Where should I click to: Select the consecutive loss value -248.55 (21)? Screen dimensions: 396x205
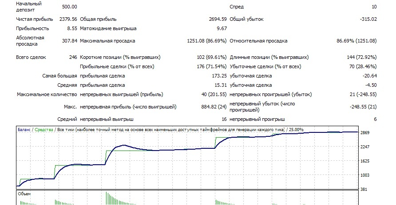click(363, 107)
